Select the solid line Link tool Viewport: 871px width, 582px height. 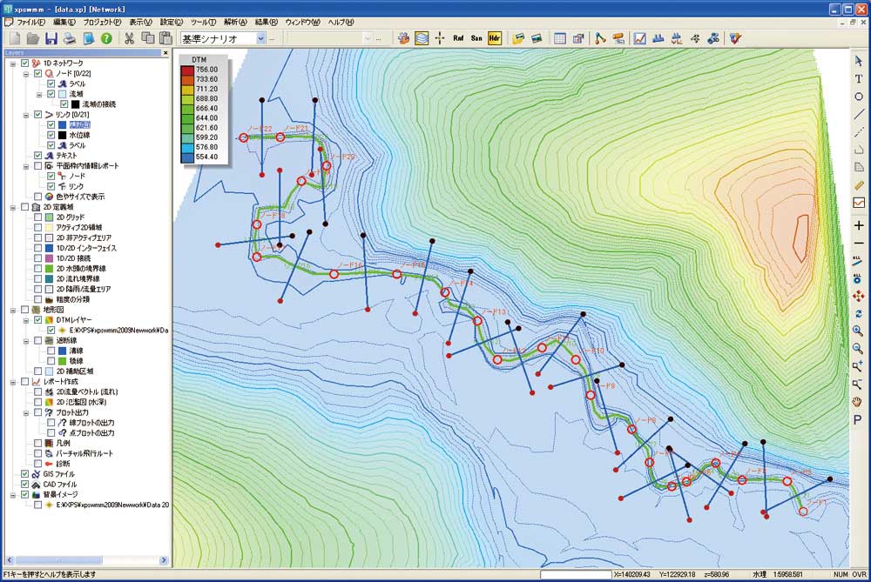[x=859, y=114]
